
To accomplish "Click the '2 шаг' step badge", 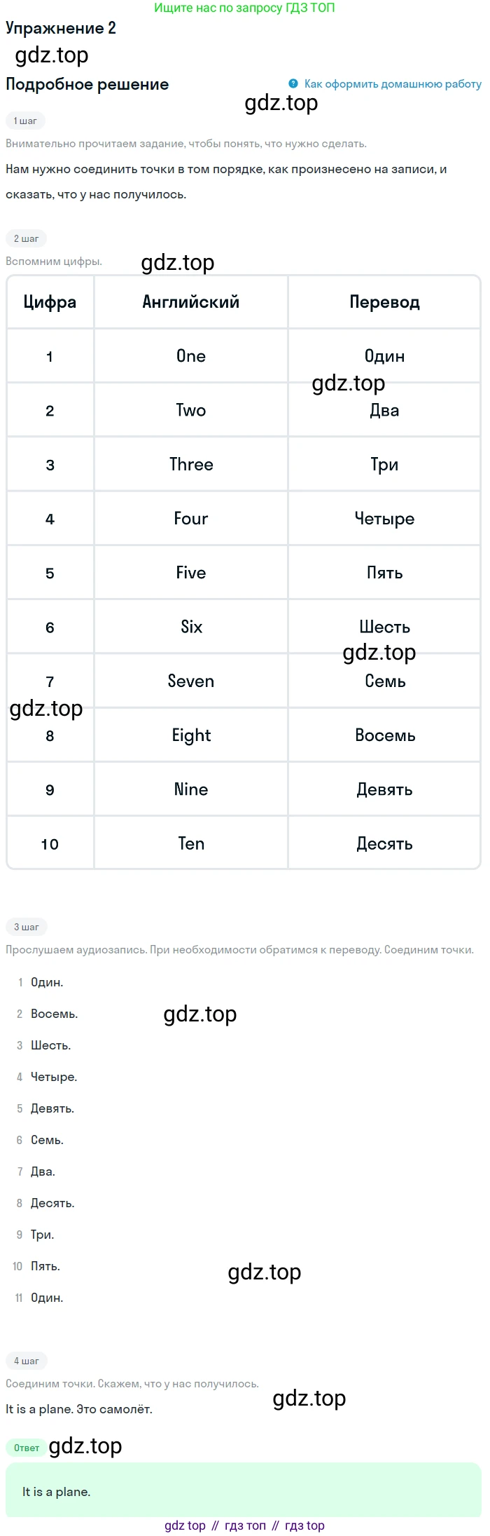I will coord(27,238).
